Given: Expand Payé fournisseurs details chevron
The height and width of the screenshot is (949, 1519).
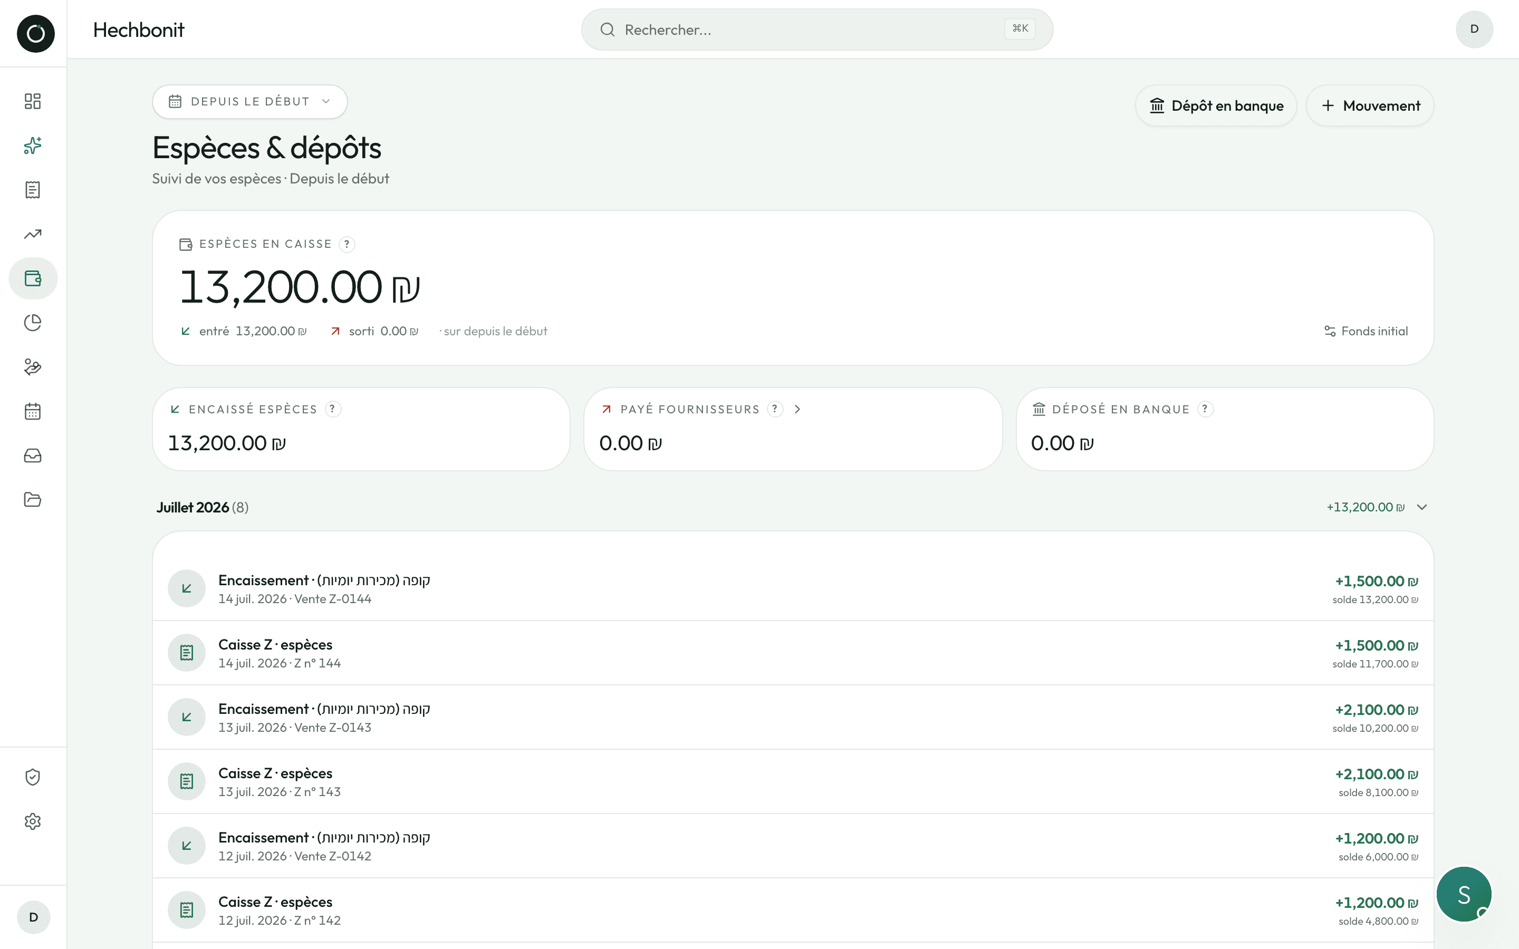Looking at the screenshot, I should click(x=797, y=409).
